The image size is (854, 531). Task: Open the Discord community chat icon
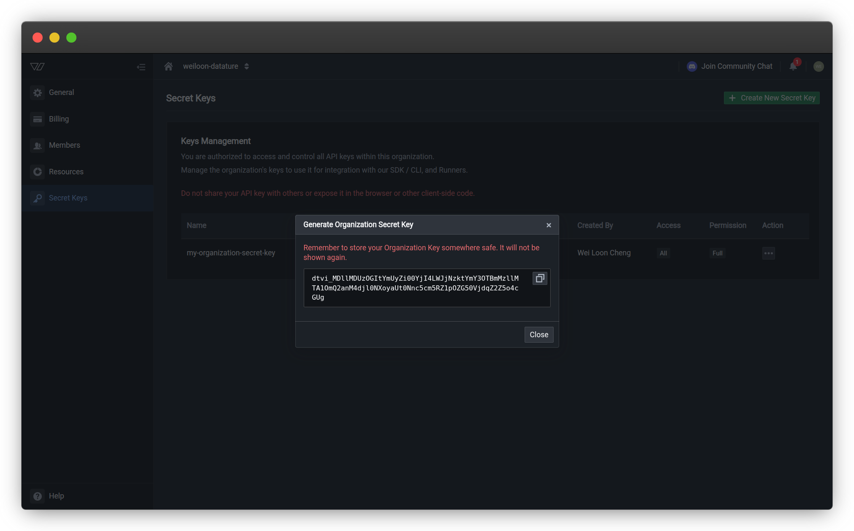tap(691, 66)
